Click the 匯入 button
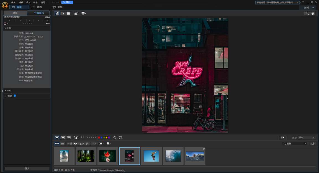The width and height of the screenshot is (319, 173). [27, 169]
